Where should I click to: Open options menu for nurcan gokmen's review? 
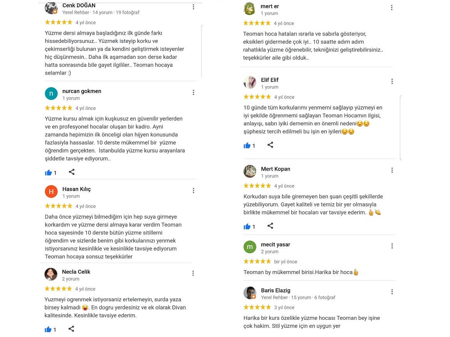(193, 92)
